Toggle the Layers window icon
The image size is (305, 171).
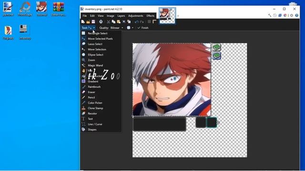[x=280, y=15]
